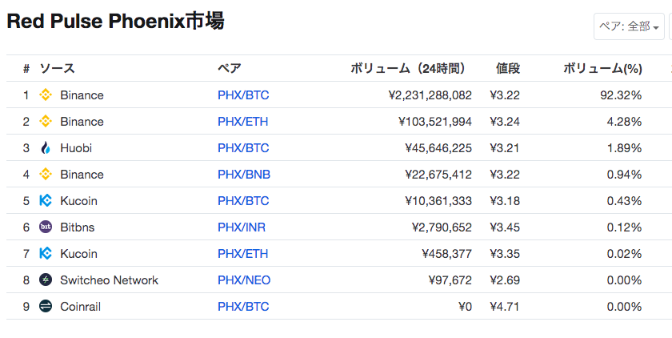Open PHX/BTC pair link on Coinrail row

coord(243,307)
